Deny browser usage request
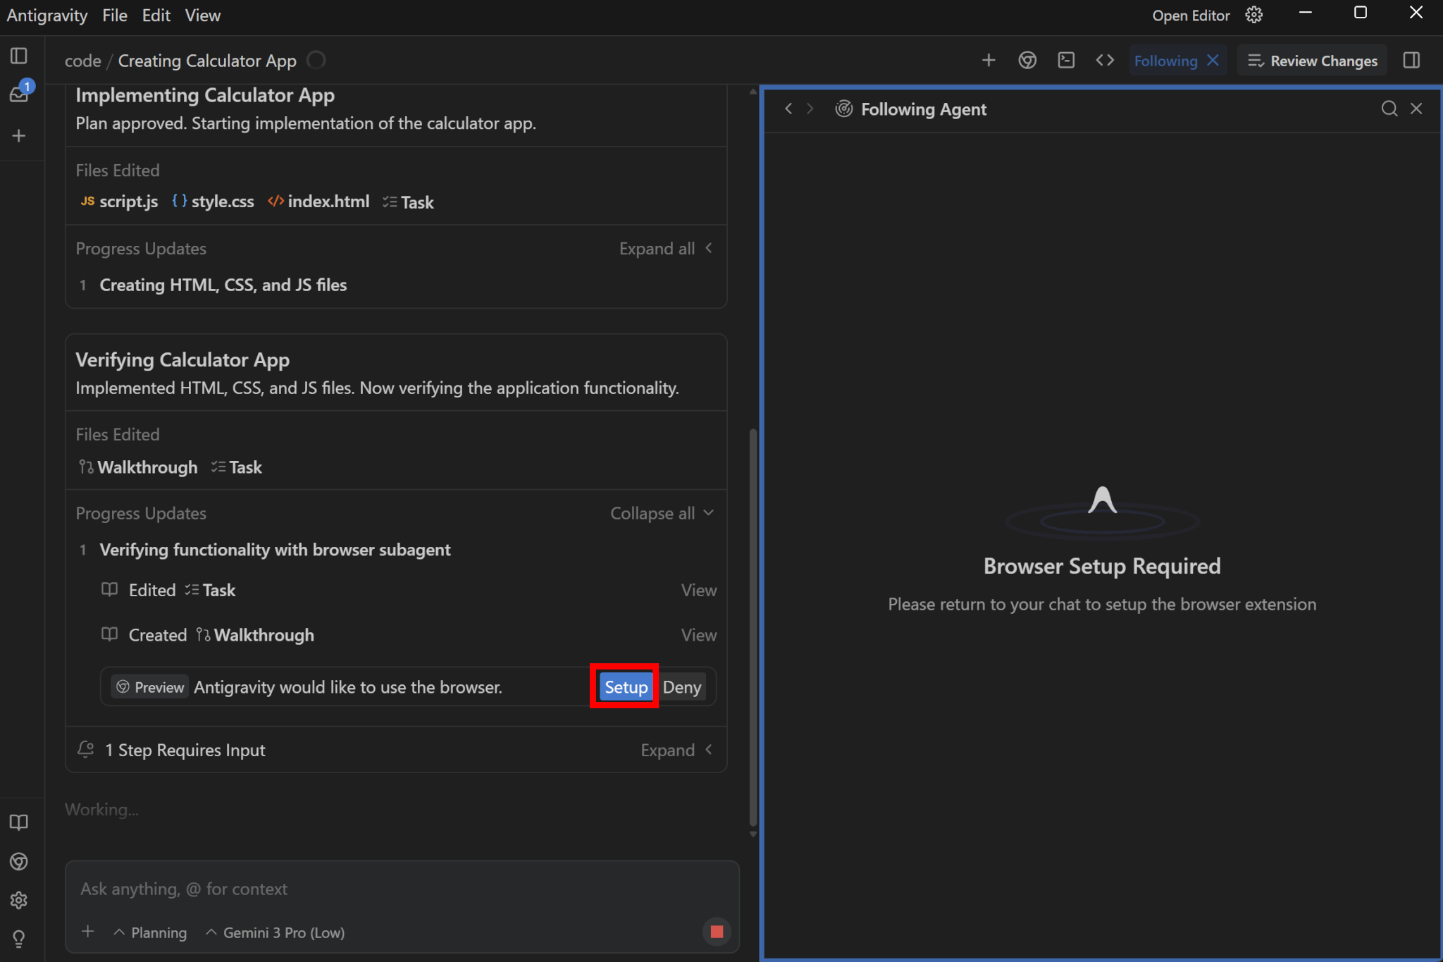Image resolution: width=1443 pixels, height=962 pixels. coord(681,687)
